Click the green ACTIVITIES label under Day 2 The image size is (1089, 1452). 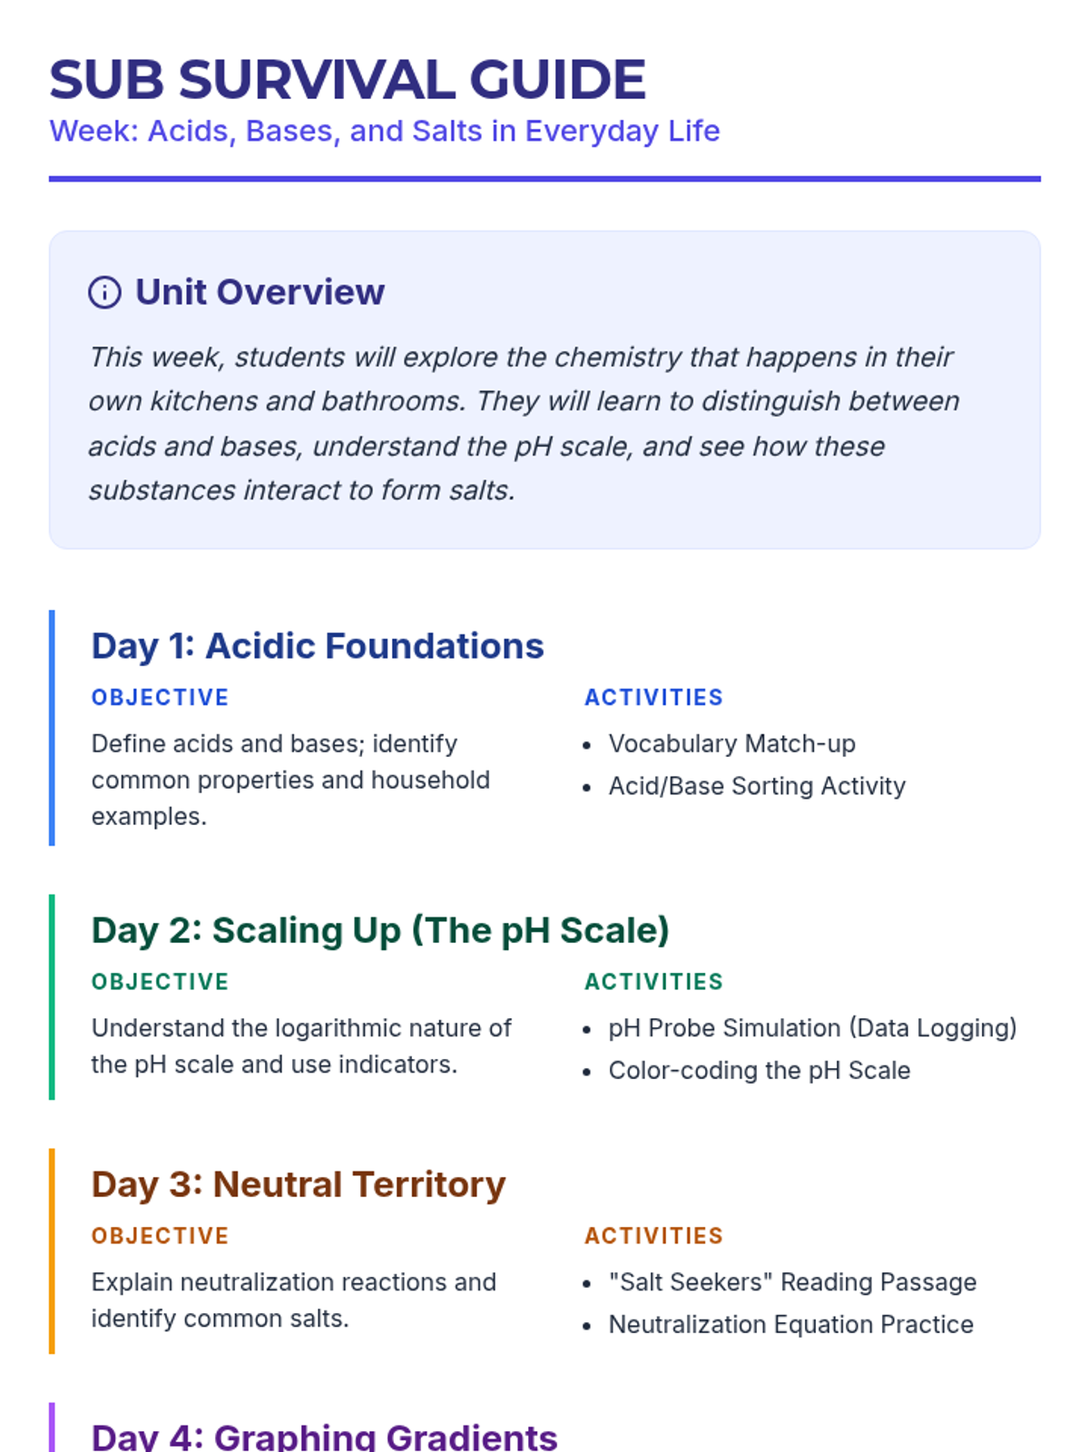tap(653, 982)
